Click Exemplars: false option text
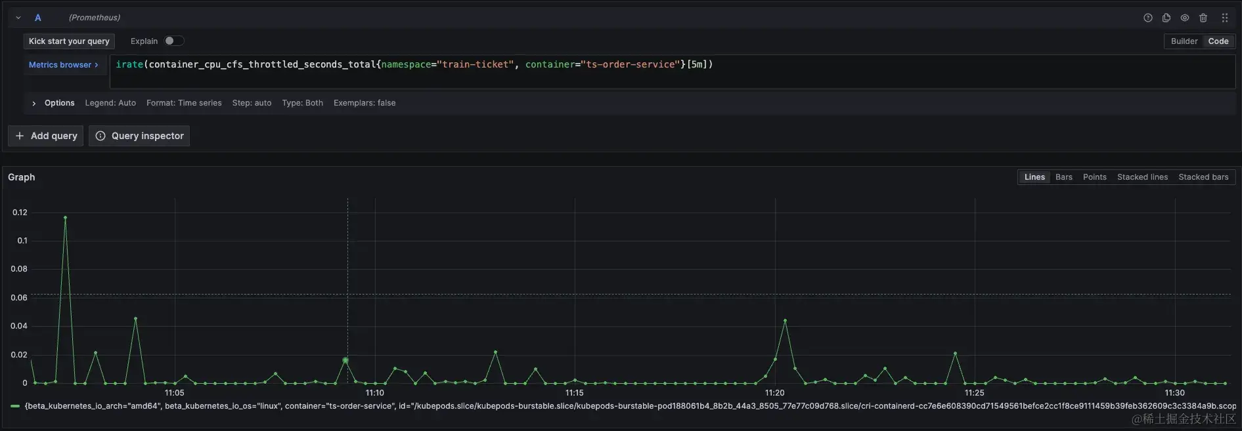This screenshot has height=431, width=1242. [x=365, y=103]
